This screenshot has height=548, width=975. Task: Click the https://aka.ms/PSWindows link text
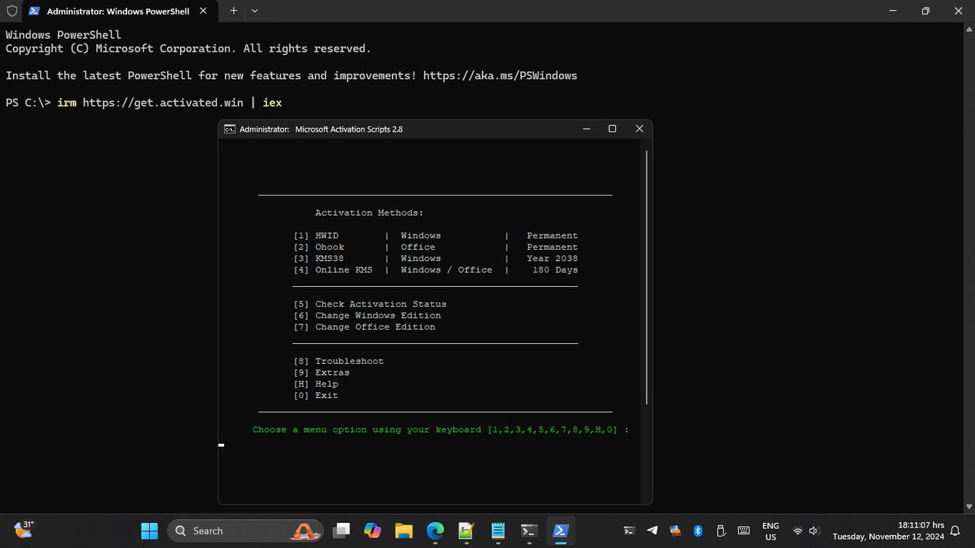click(500, 75)
